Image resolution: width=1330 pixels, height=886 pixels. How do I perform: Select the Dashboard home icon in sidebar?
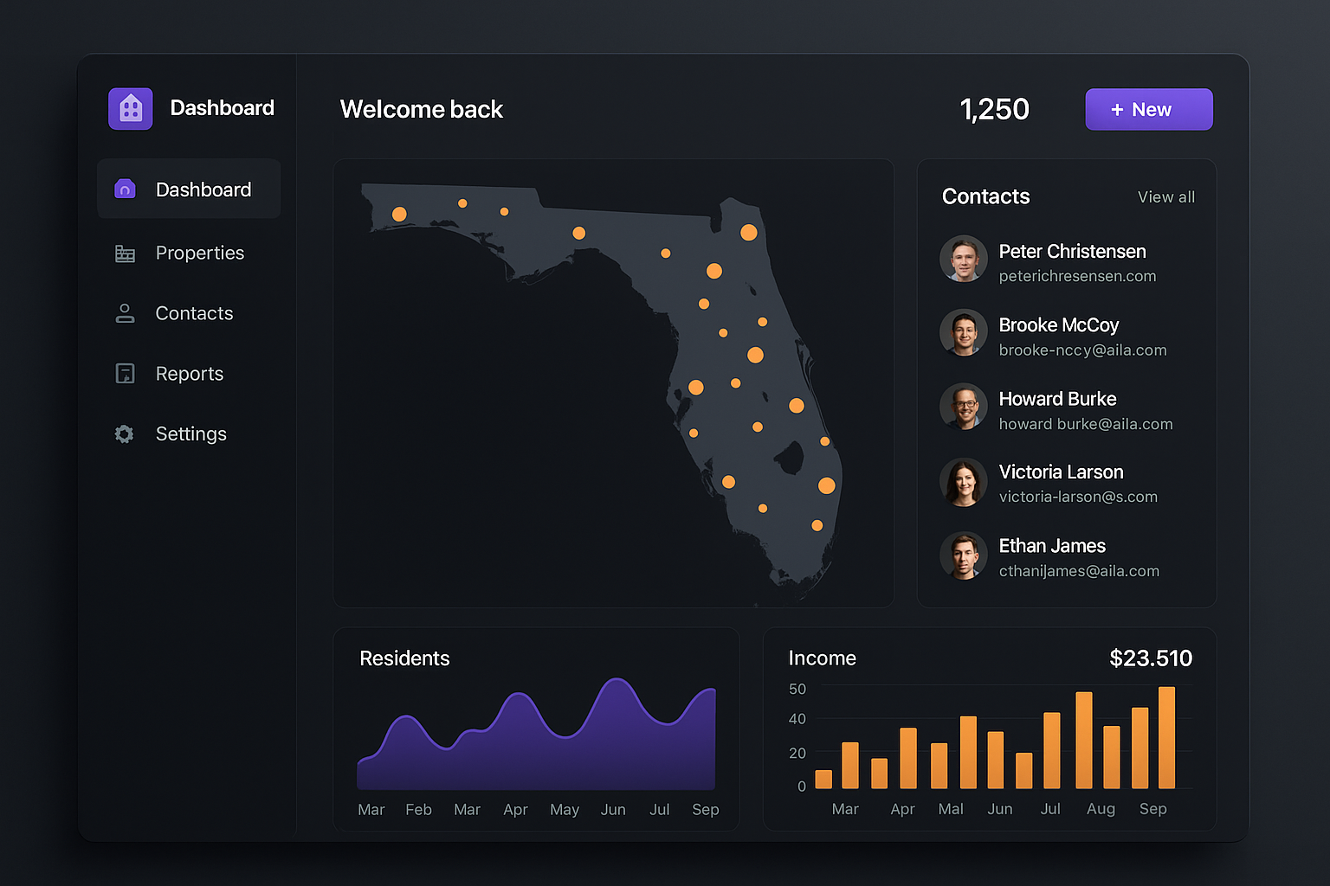click(x=125, y=189)
